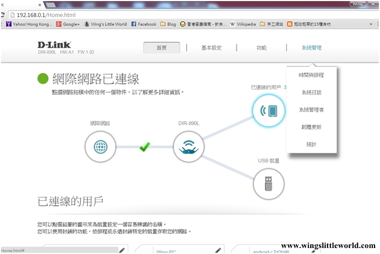
Task: Click the USB device icon
Action: [x=268, y=184]
